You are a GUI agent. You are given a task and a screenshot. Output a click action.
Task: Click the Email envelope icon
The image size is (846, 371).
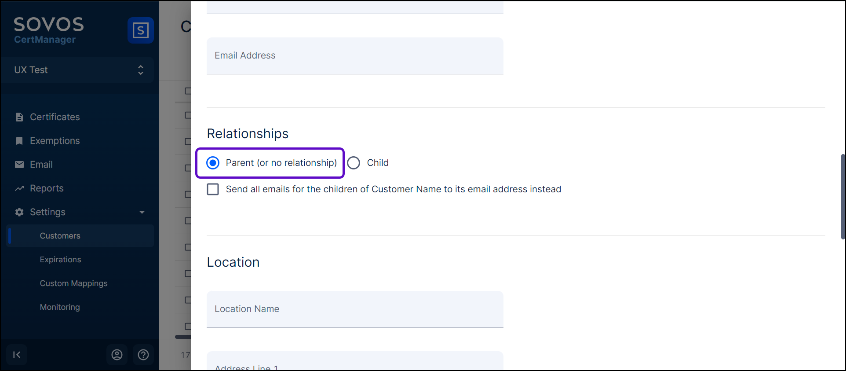pos(19,165)
